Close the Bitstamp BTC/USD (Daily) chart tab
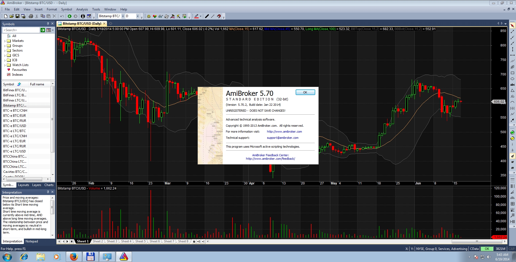The height and width of the screenshot is (262, 516). [x=104, y=24]
